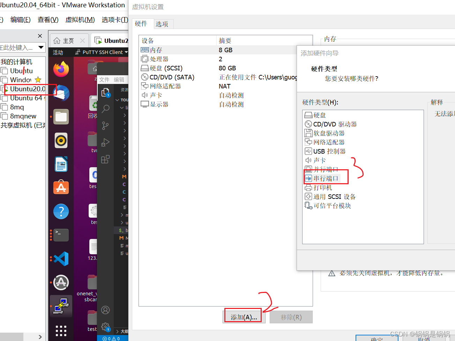Image resolution: width=455 pixels, height=341 pixels.
Task: Open 编辑(E) menu in VMware
Action: pyautogui.click(x=20, y=20)
